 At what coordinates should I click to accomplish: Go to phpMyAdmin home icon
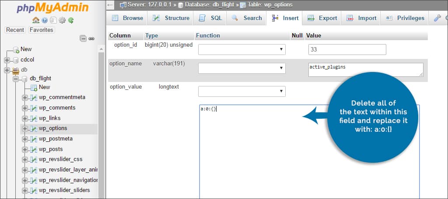[x=36, y=20]
